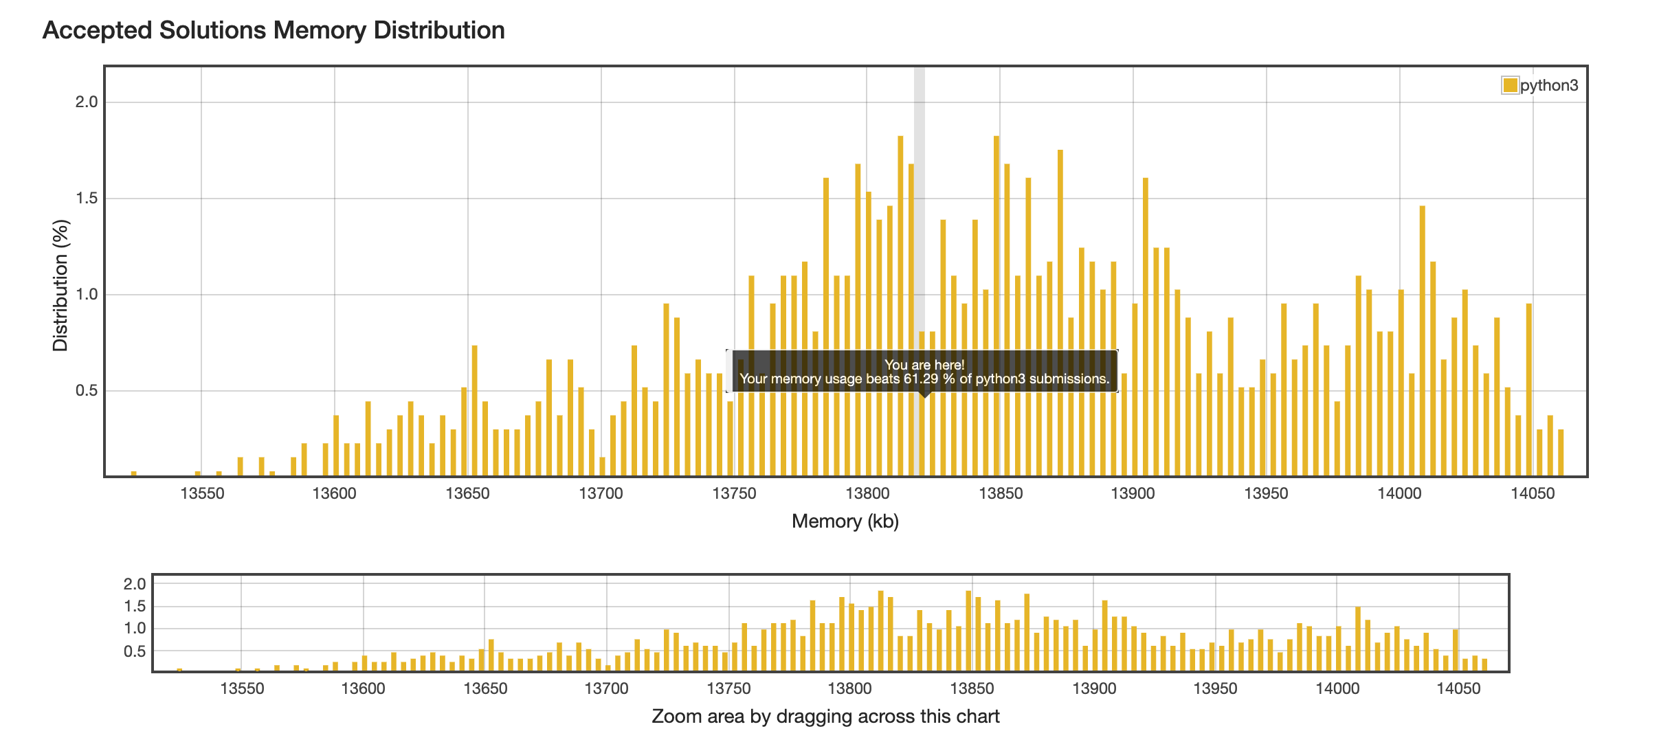Click the peak bar just right of 14000
The width and height of the screenshot is (1659, 742).
point(1422,340)
